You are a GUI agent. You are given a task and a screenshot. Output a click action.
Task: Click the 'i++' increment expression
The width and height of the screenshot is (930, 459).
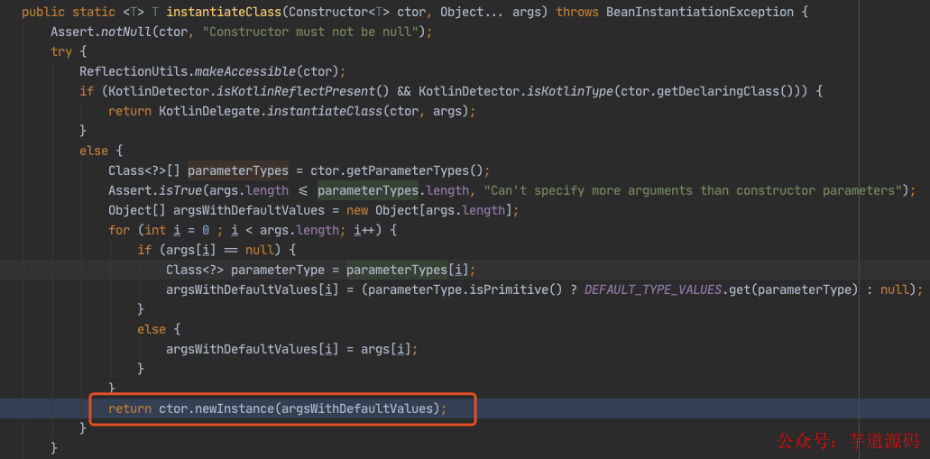pos(364,230)
